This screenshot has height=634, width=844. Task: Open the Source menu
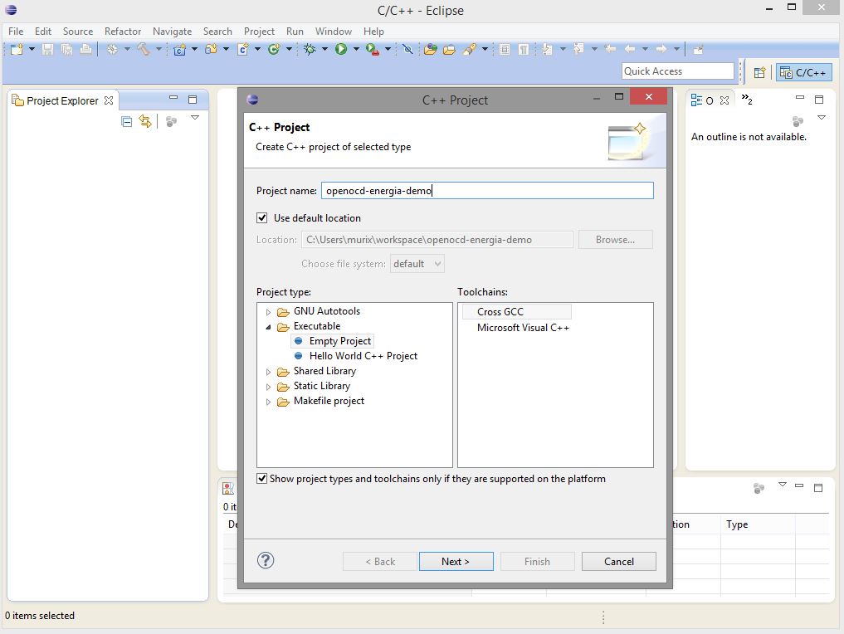click(x=77, y=32)
